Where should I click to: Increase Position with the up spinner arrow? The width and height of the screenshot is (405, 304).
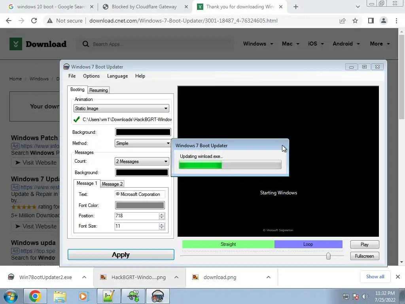pos(162,214)
